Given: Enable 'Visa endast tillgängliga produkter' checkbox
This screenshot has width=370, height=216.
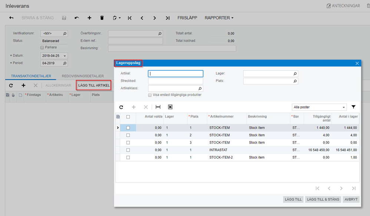Looking at the screenshot, I should [x=150, y=95].
